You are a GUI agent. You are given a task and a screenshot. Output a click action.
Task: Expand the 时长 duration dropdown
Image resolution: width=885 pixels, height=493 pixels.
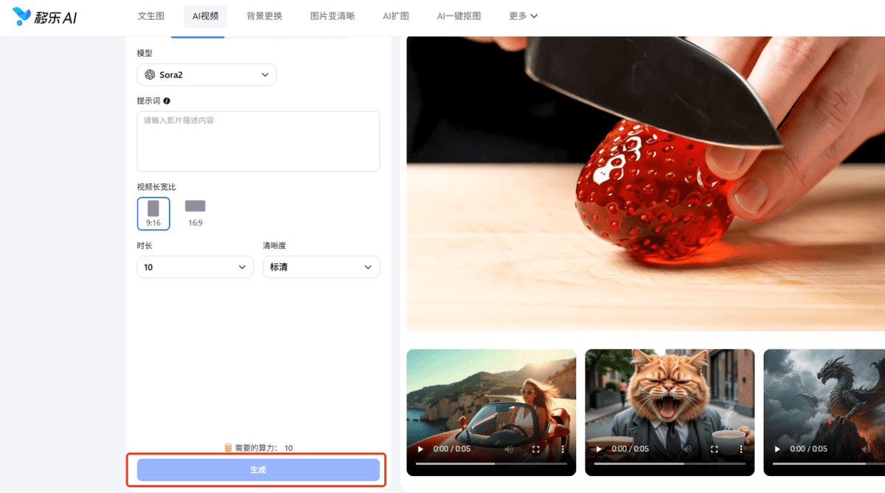195,267
